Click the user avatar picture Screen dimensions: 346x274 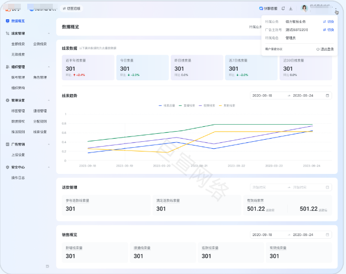304,9
